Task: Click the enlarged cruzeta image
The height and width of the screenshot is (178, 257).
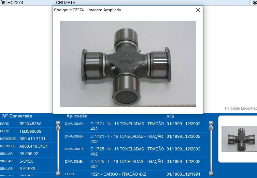Action: coord(128,64)
